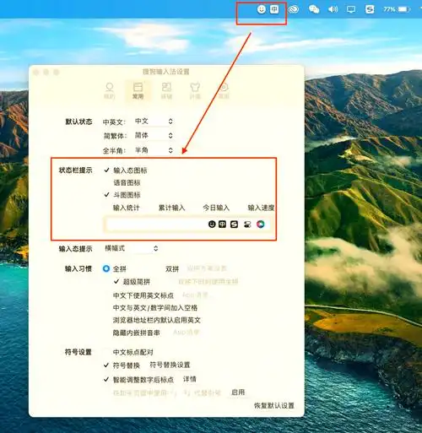422x433 pixels.
Task: Click the status bar icon preview field
Action: (187, 225)
